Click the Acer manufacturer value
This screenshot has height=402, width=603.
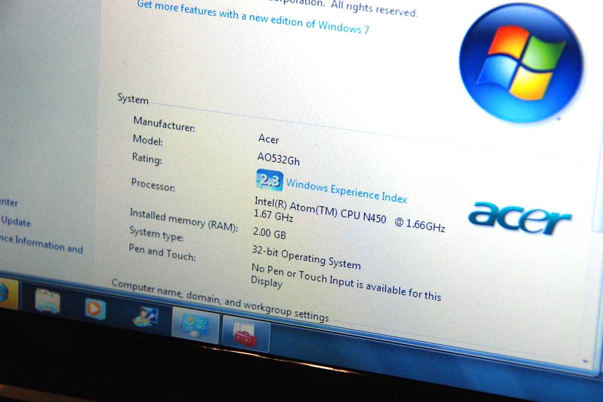coord(268,139)
